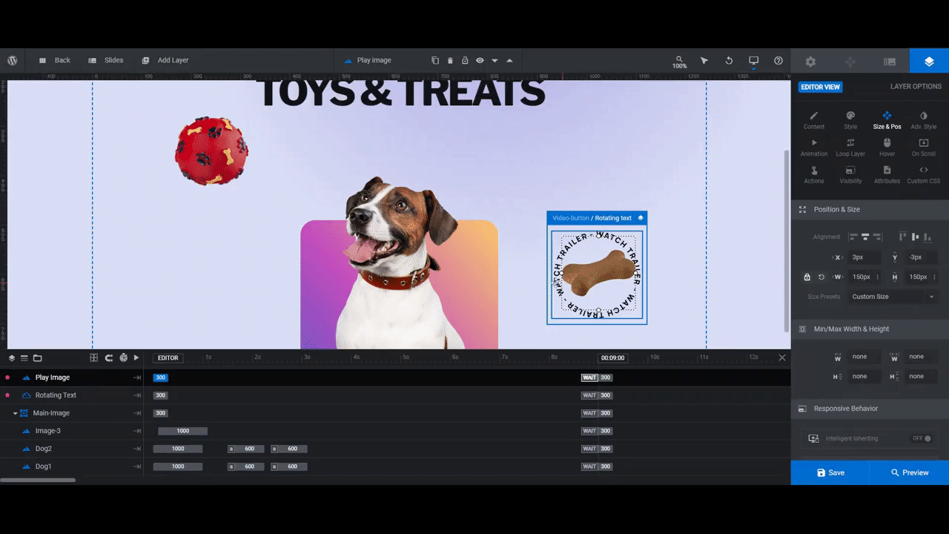Click the timeline horizontal scrollbar
Image resolution: width=949 pixels, height=534 pixels.
[x=38, y=480]
